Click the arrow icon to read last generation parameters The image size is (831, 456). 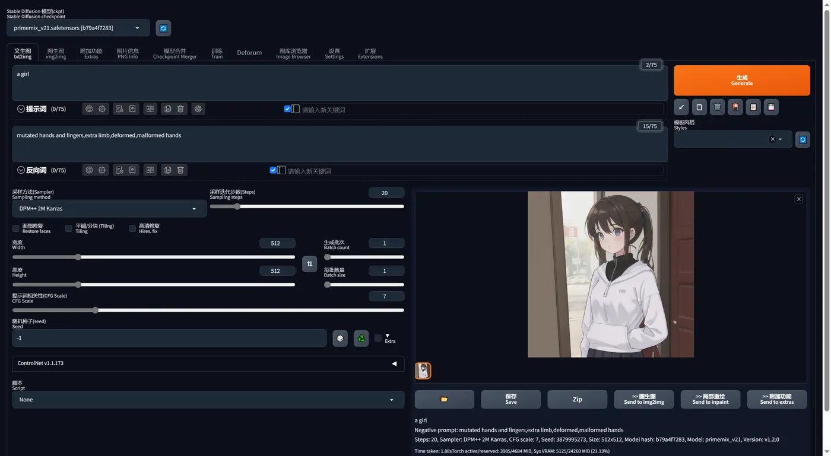[681, 107]
